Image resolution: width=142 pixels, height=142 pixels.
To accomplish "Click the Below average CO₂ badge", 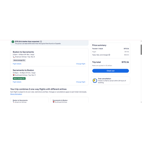I will [19, 79].
